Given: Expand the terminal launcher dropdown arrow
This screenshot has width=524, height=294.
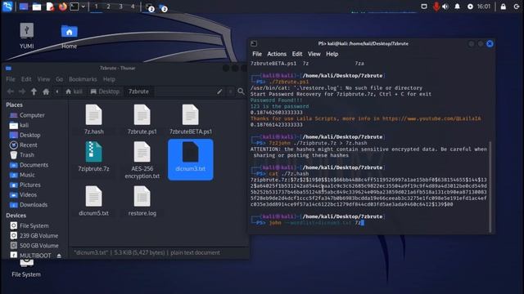Looking at the screenshot, I should [x=84, y=7].
